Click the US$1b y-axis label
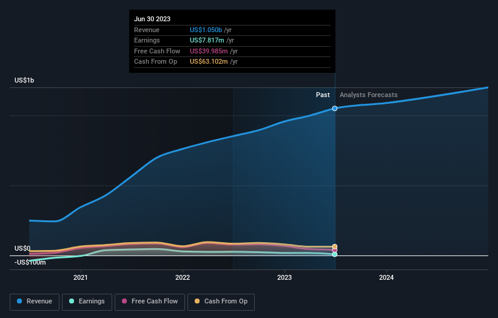The image size is (498, 318). click(x=24, y=80)
